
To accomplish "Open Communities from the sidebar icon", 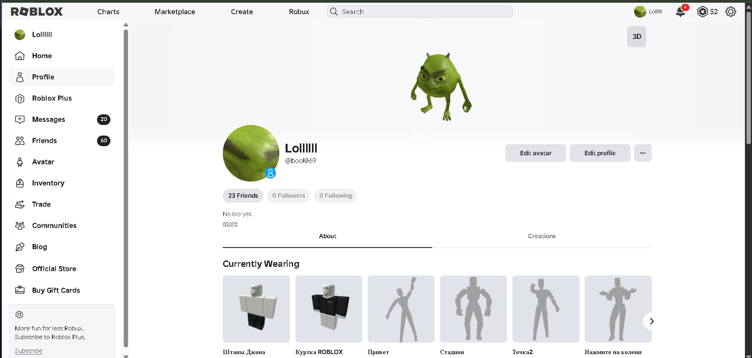I will [x=20, y=226].
